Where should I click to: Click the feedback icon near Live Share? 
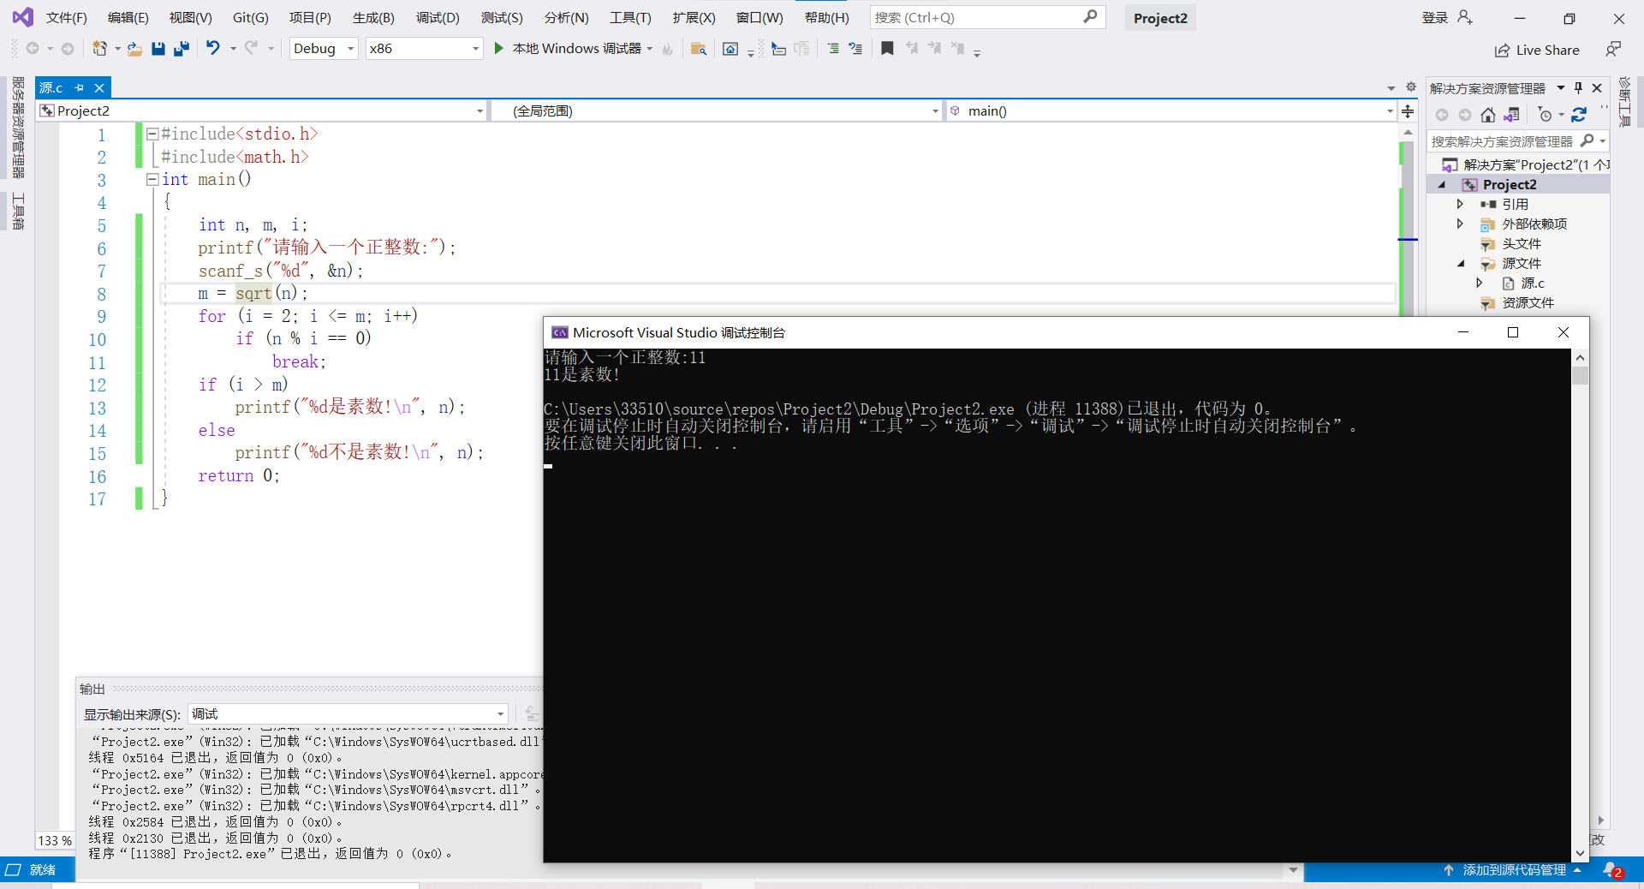click(x=1613, y=50)
